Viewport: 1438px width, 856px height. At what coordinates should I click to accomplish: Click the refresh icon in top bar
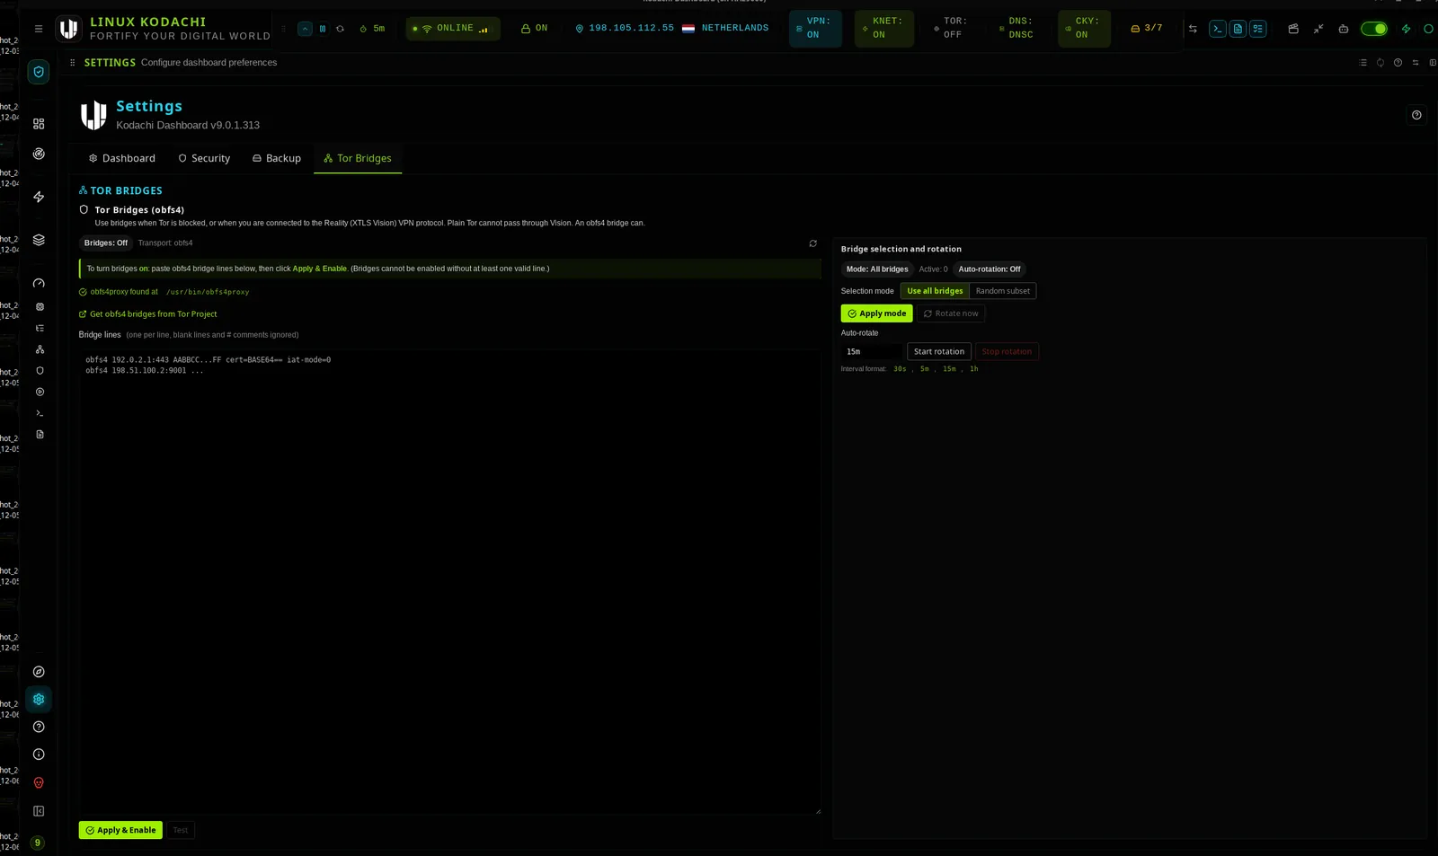340,29
